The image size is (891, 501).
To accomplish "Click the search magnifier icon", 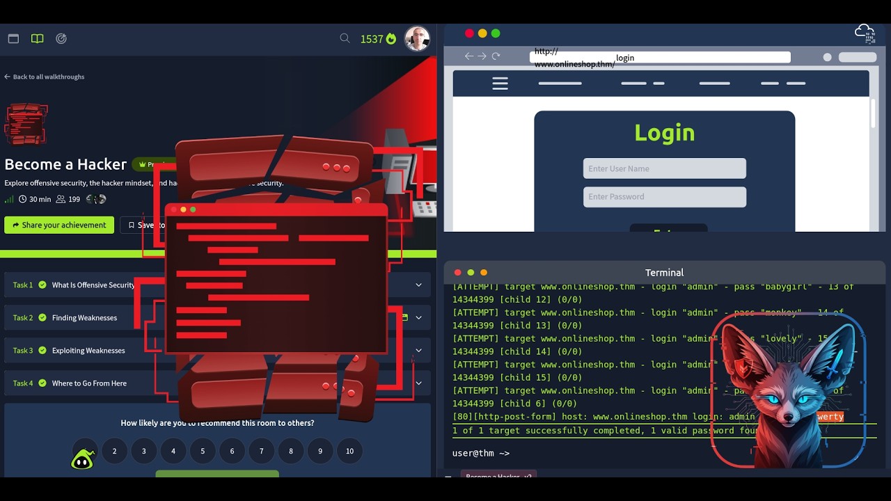I will [x=345, y=38].
